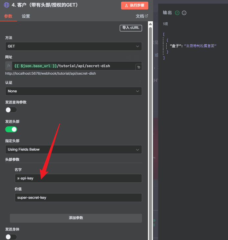Screen dimensions: 228x240
Task: Click the 1项 item count text
Action: (x=165, y=24)
